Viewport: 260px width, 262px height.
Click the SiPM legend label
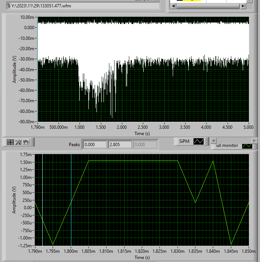(x=184, y=141)
